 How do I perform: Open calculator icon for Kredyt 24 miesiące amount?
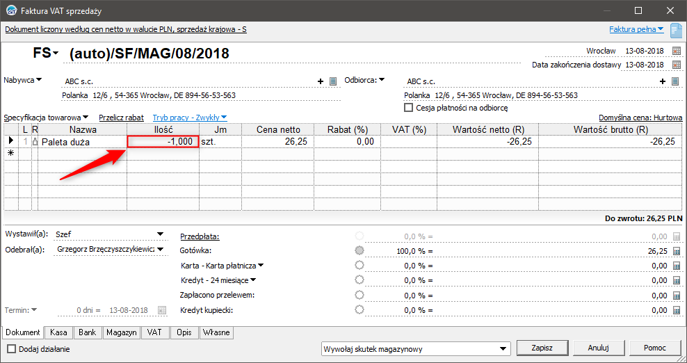[x=677, y=280]
